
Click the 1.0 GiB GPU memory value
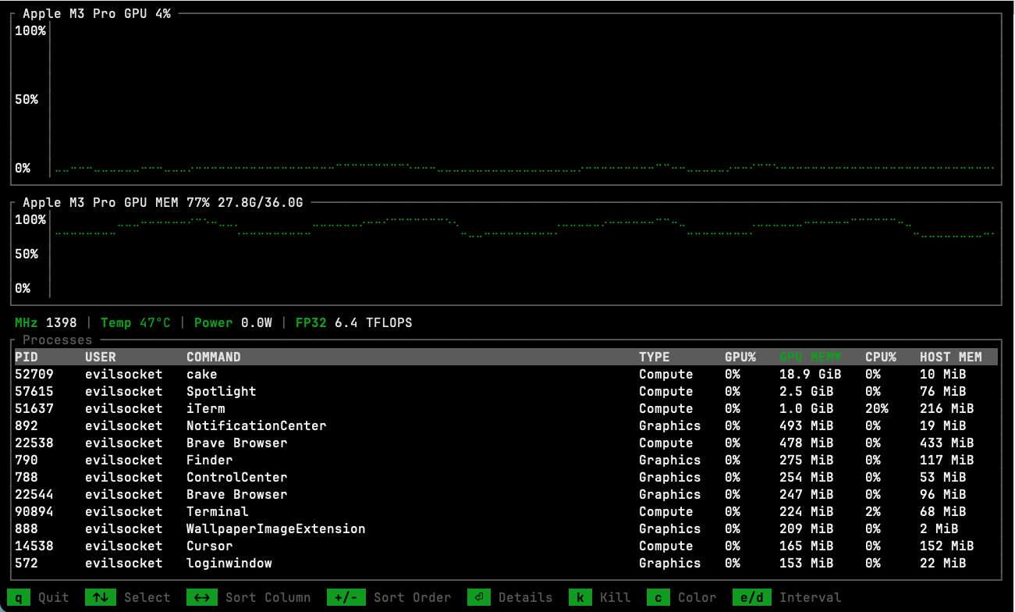[807, 408]
